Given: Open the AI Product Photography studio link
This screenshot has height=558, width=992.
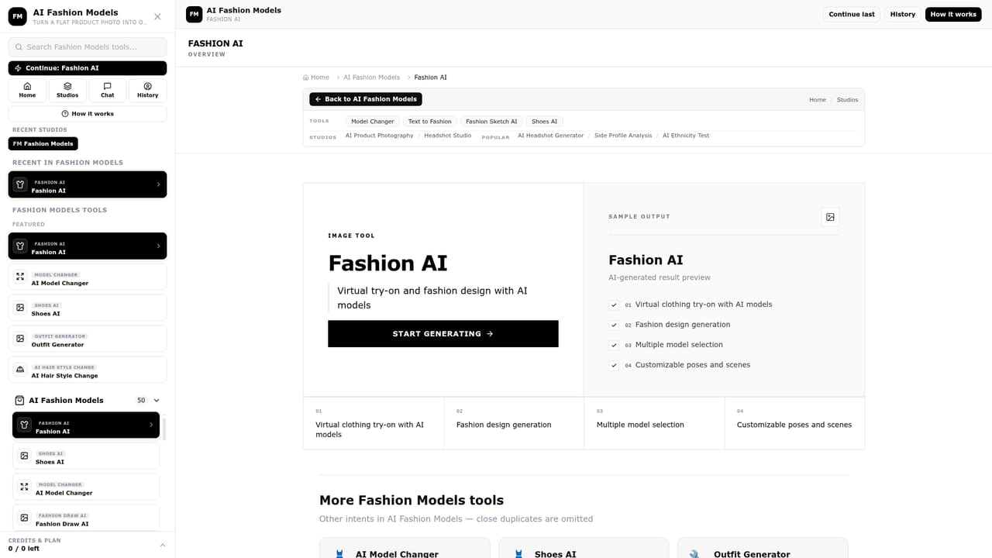Looking at the screenshot, I should pos(379,136).
